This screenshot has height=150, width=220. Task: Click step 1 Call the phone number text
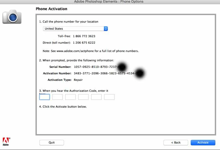[x=69, y=22]
